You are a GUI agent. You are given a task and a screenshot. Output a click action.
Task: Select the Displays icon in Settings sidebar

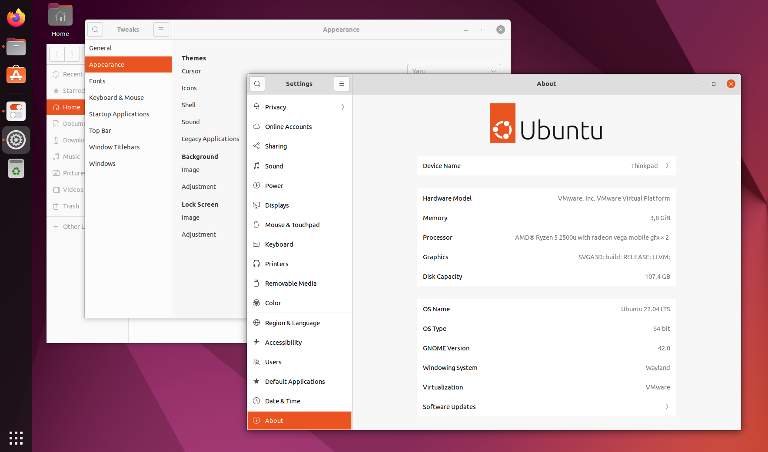tap(257, 205)
